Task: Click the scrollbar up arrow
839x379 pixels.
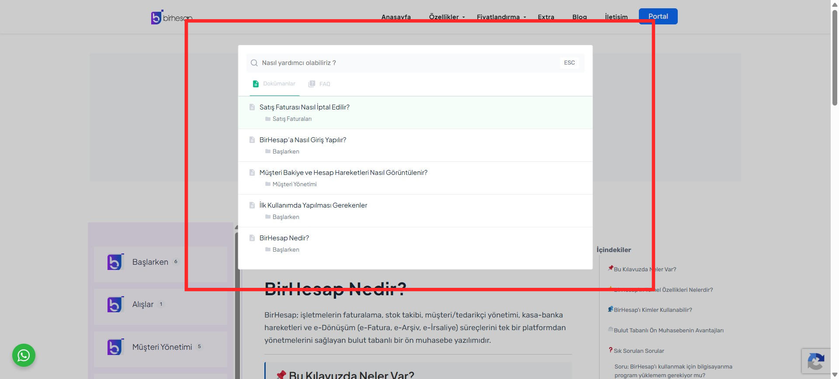Action: pyautogui.click(x=835, y=4)
